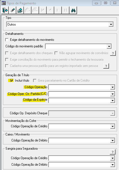Click the exit door toolbar icon
119x170 pixels.
[5, 10]
